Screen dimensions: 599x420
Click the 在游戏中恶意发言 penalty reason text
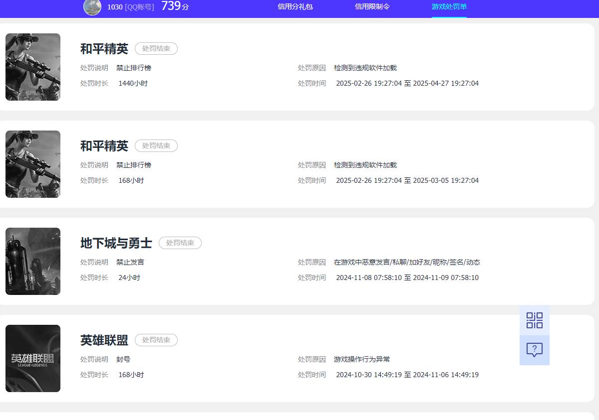[x=406, y=262]
